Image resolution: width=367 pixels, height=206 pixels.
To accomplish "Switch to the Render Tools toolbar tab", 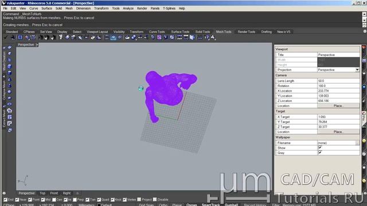I will click(246, 31).
